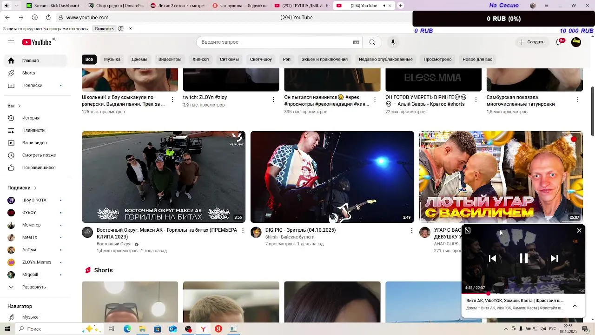Screen dimensions: 595x335
Task: Expand miniplayer playlist with chevron
Action: (575, 306)
